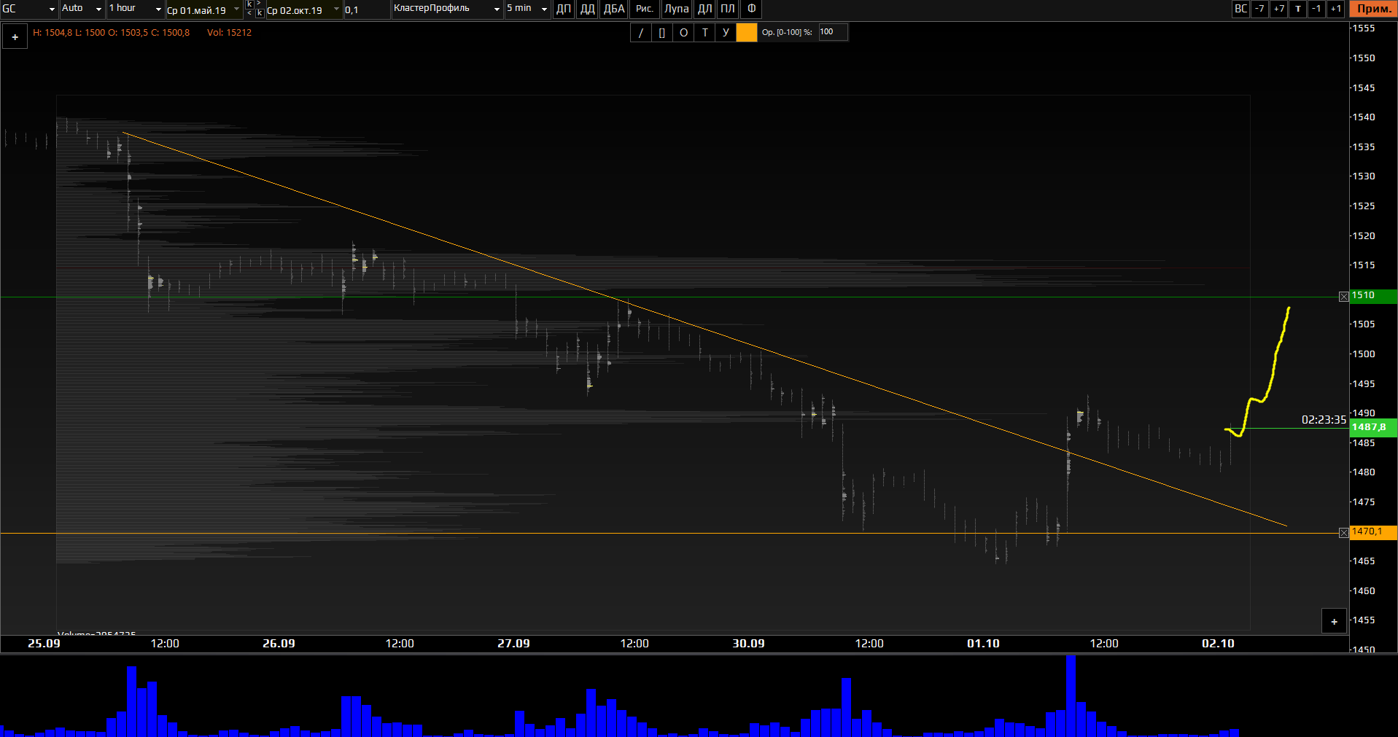
Task: Open the Рис. drawing menu
Action: [x=645, y=9]
